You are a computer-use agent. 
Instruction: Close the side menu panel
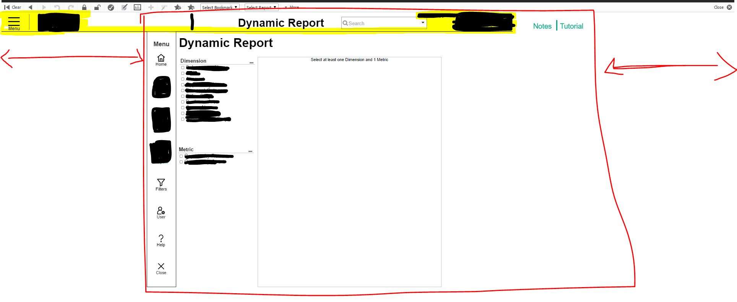click(161, 268)
